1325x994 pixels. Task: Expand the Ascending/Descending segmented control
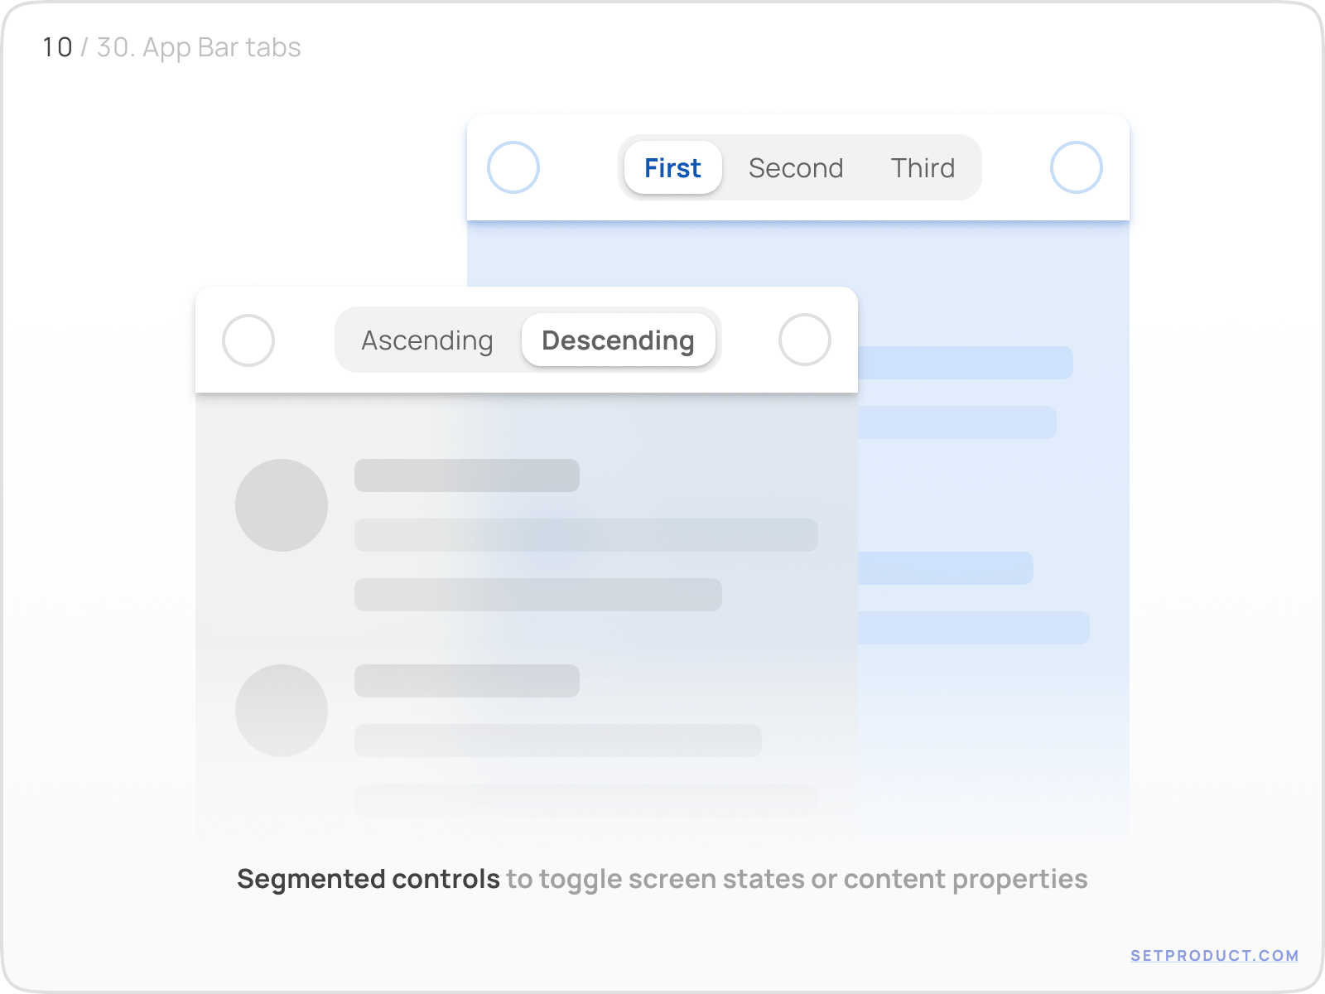pyautogui.click(x=527, y=340)
